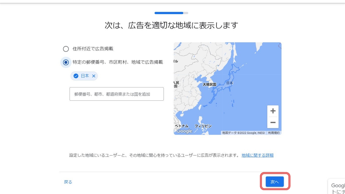Image resolution: width=345 pixels, height=194 pixels.
Task: Click the Google logo on the map
Action: click(184, 131)
